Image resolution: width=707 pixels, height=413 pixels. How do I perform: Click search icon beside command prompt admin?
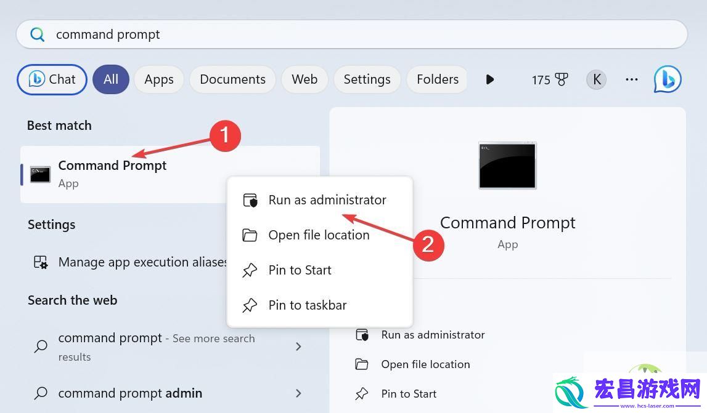[41, 393]
